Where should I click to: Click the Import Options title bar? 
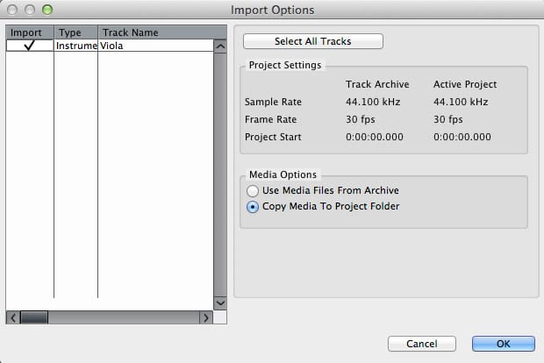272,10
